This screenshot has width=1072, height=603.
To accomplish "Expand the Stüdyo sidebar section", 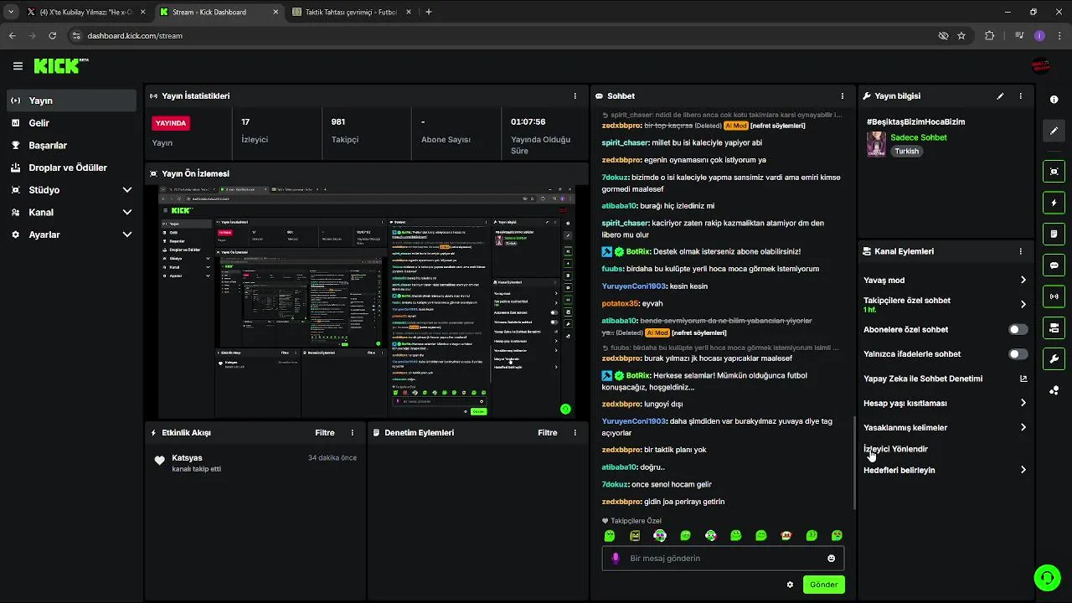I will [x=71, y=190].
